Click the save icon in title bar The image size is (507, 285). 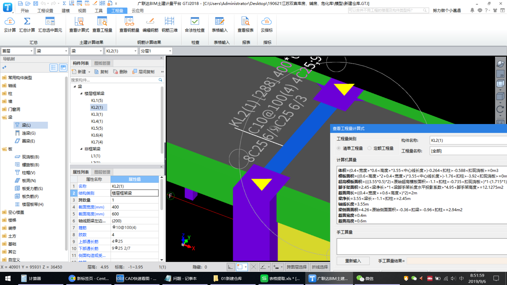(35, 3)
